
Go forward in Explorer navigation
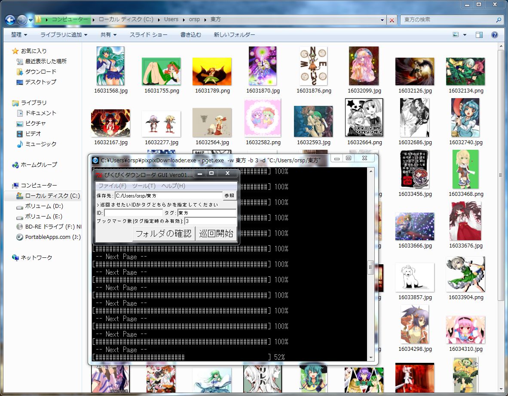tap(22, 20)
